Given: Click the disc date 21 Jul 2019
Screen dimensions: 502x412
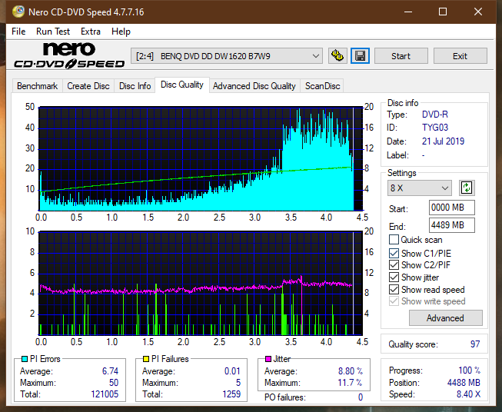Looking at the screenshot, I should tap(443, 141).
